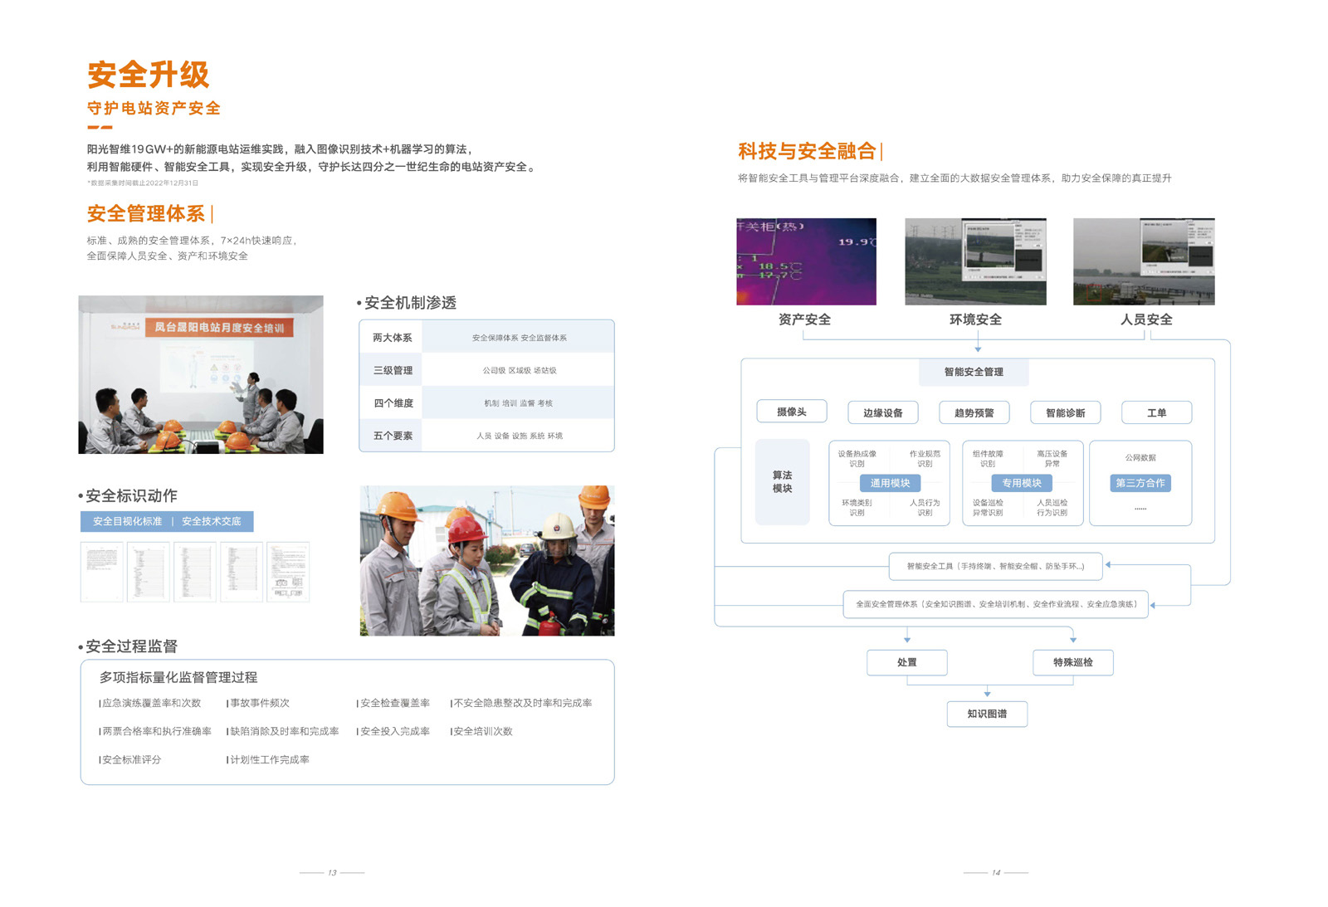Click the 知识图谱 box

(987, 714)
